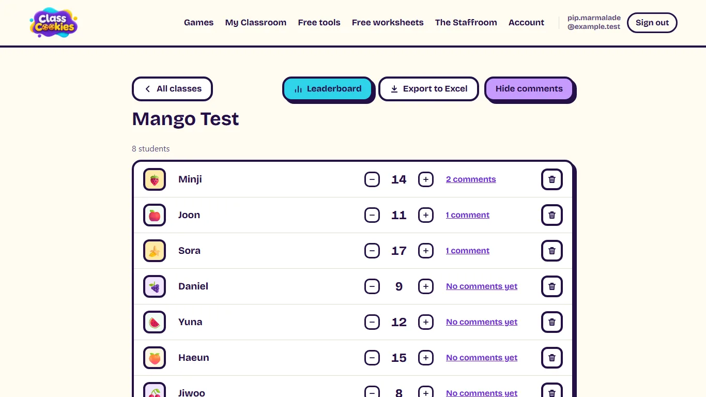Increase Haeun's score with plus button
Screen dimensions: 706x397
(426, 358)
